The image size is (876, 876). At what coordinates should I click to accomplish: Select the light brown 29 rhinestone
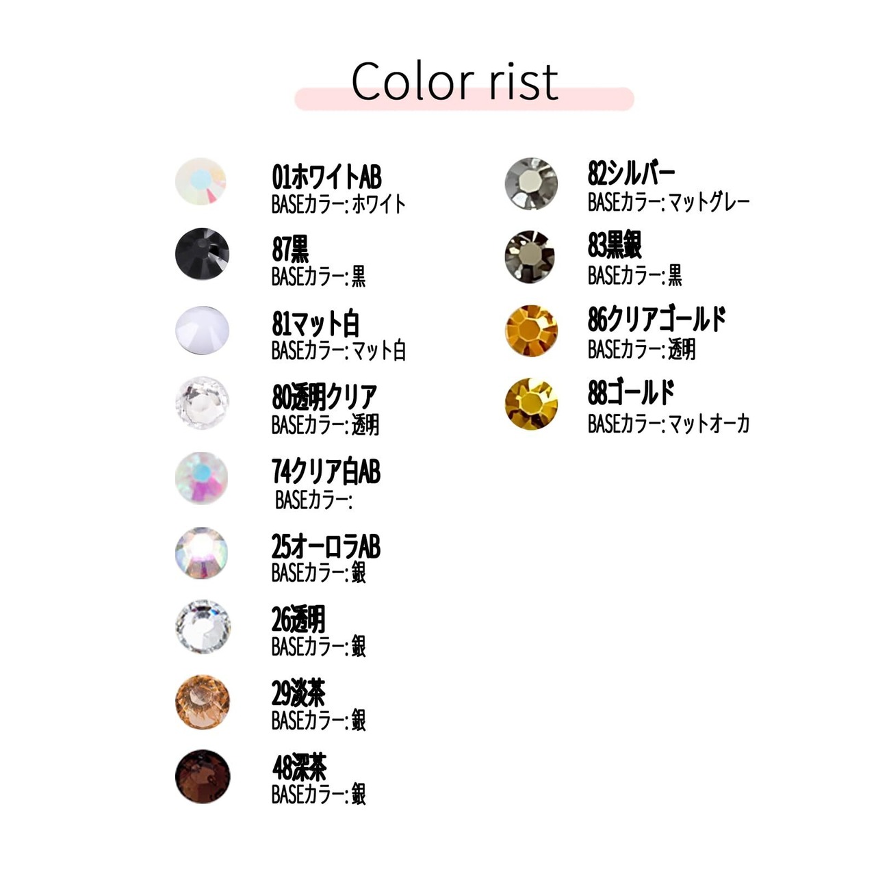click(202, 702)
